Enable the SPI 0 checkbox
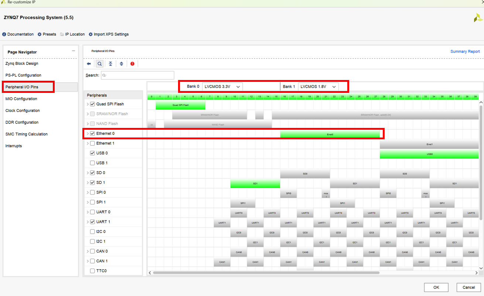 [x=92, y=192]
